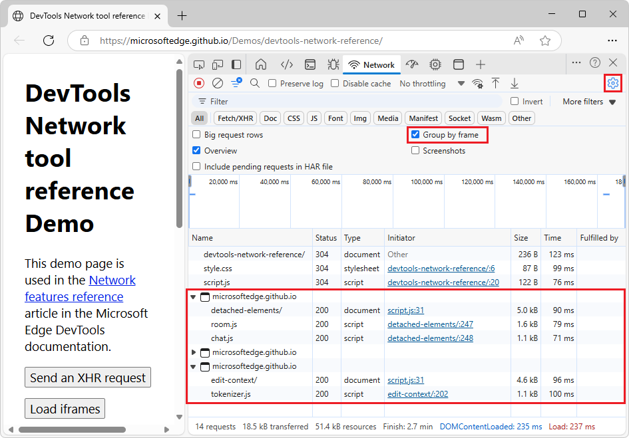Export network log as HAR file
Viewport: 629px width, 438px height.
click(x=513, y=83)
